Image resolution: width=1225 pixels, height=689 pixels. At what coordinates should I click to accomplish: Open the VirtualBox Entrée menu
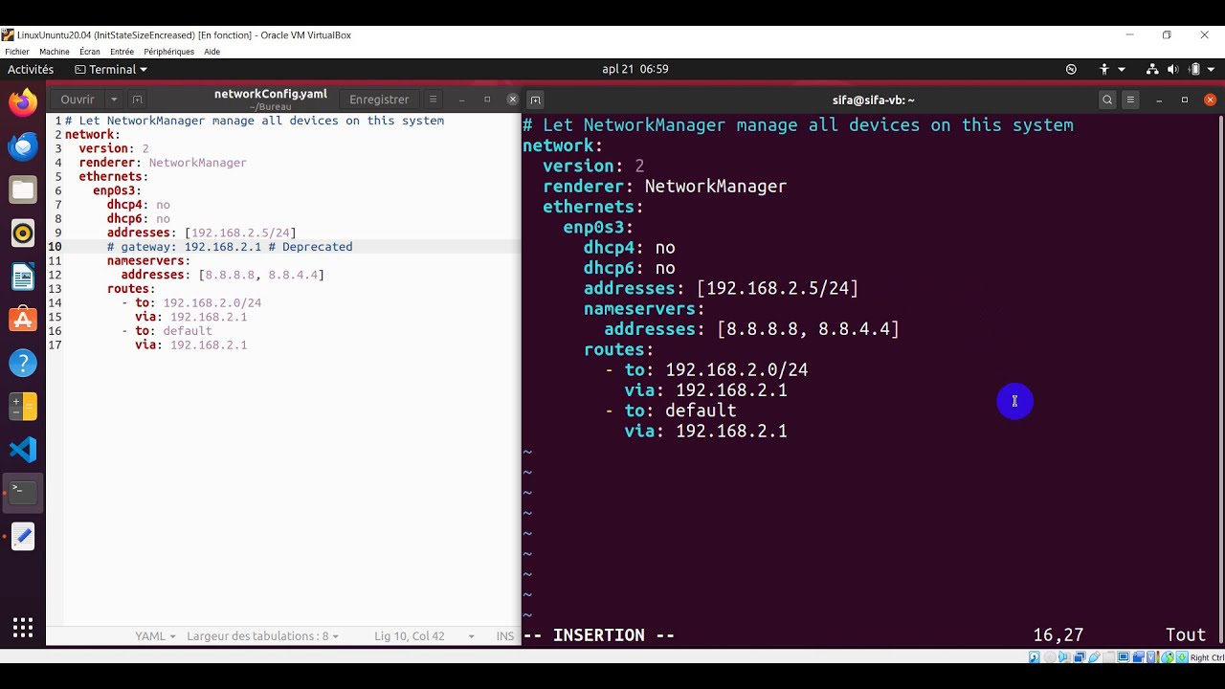click(122, 52)
